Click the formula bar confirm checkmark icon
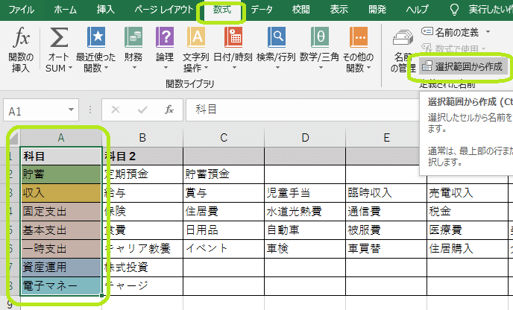513x310 pixels. [142, 110]
